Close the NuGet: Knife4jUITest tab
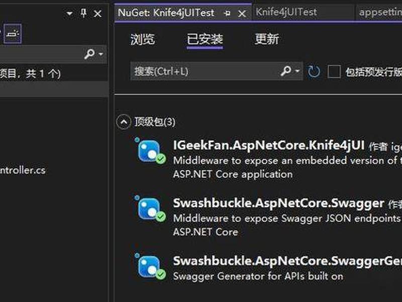 pos(242,14)
